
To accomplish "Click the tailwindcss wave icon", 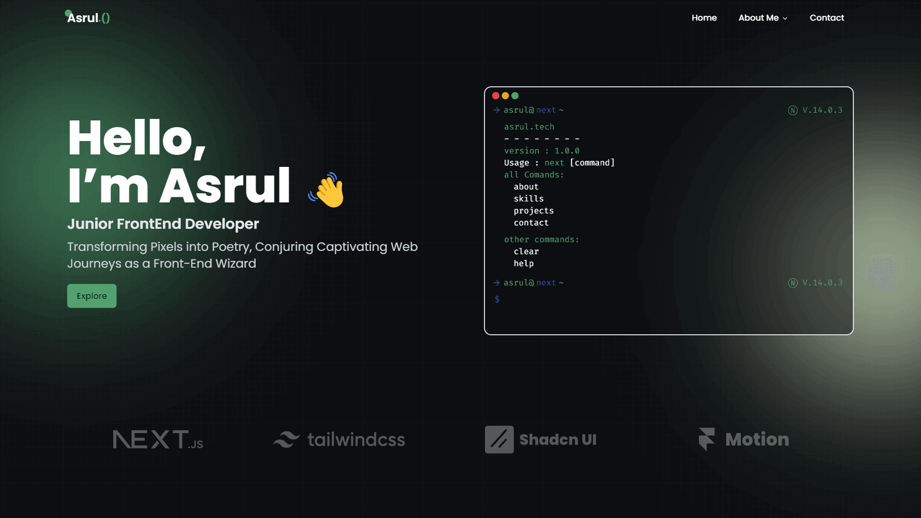I will (286, 439).
